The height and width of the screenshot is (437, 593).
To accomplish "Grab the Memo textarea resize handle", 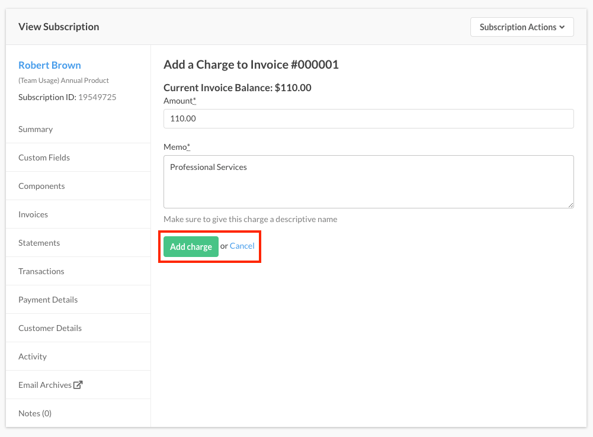I will tap(570, 205).
